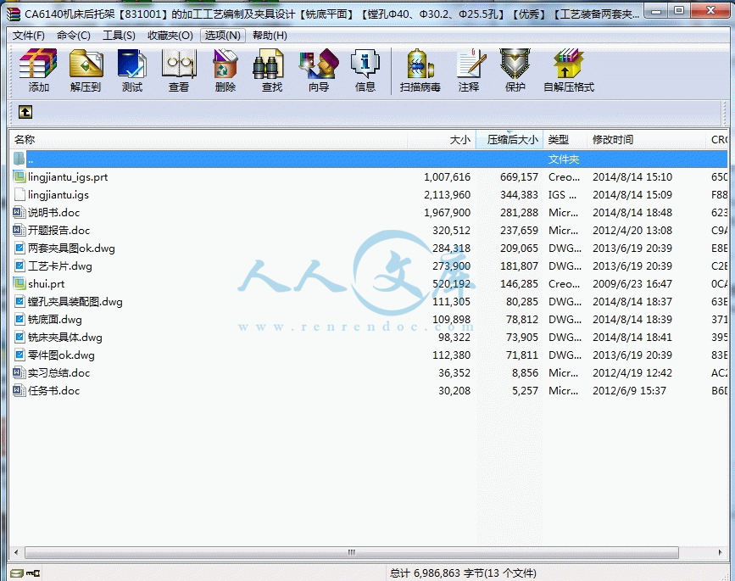Click the 文件夹 type cell
735x581 pixels.
(x=564, y=159)
